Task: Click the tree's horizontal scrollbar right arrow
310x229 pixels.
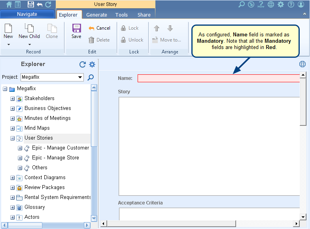Action: [x=87, y=225]
